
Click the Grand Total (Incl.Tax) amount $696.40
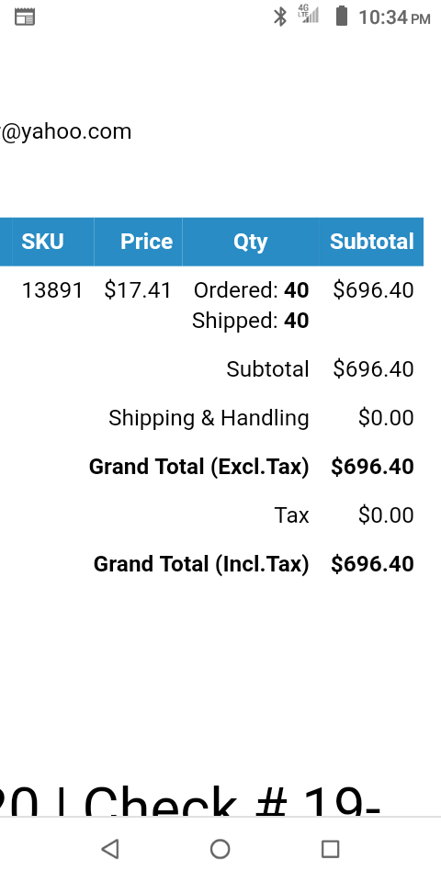(x=372, y=563)
